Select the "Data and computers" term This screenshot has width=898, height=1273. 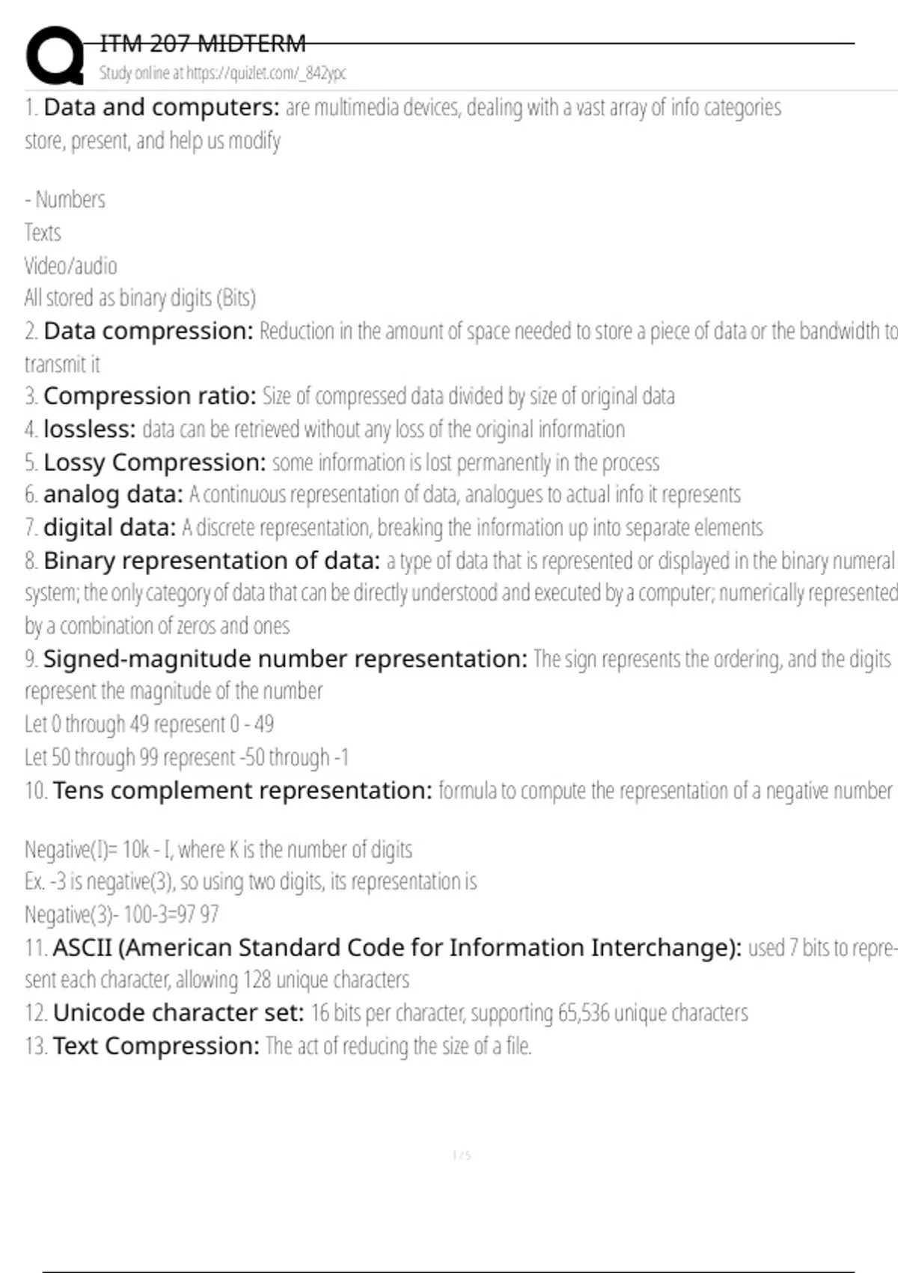coord(161,108)
